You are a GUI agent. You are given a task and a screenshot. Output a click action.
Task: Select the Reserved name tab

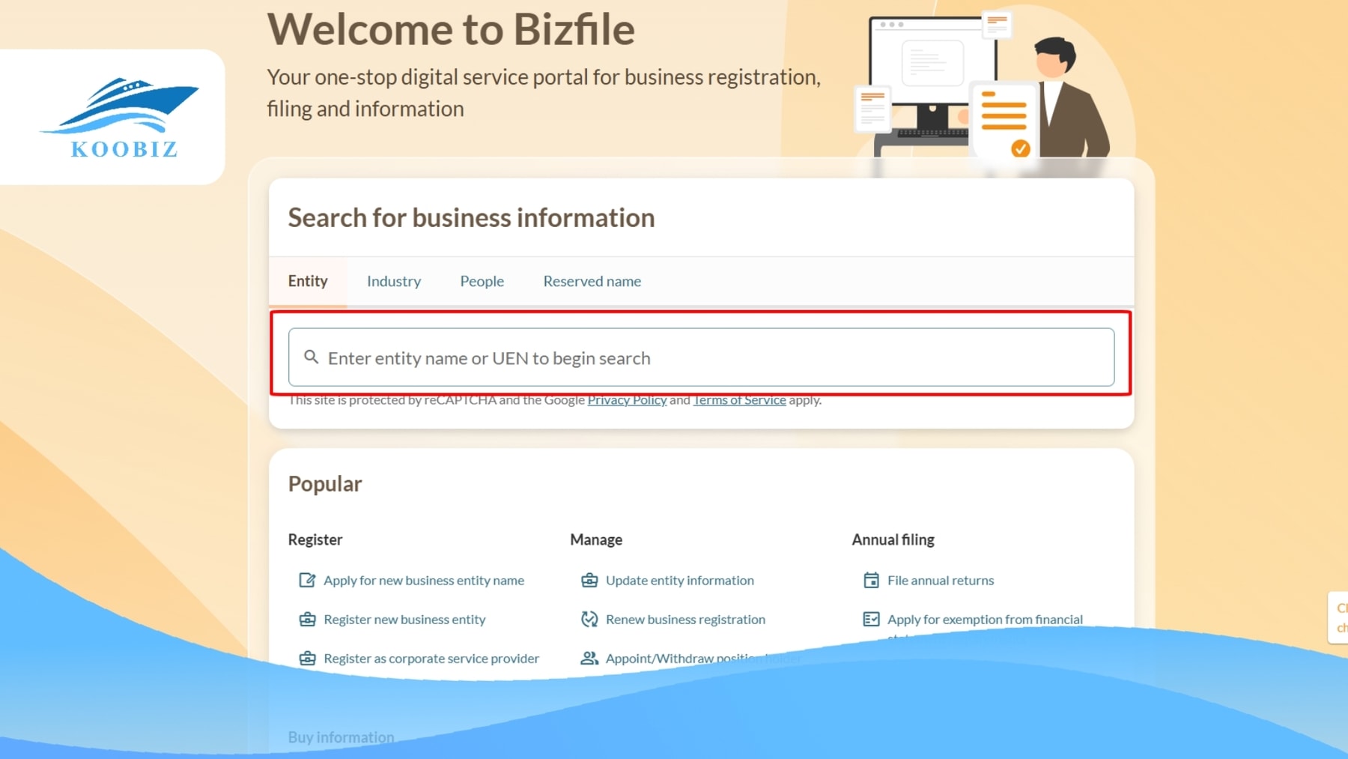(x=592, y=281)
